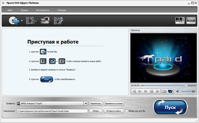Expand the profile dropdown arrow
Viewport: 199px width, 123px height.
pos(86,103)
